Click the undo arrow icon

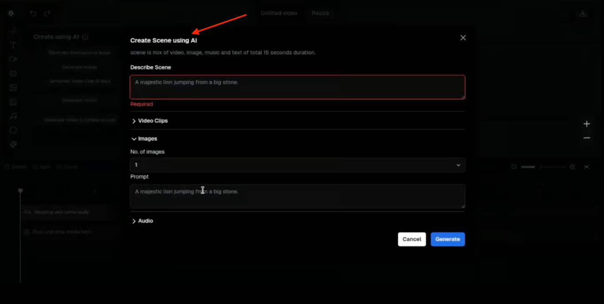coord(33,13)
